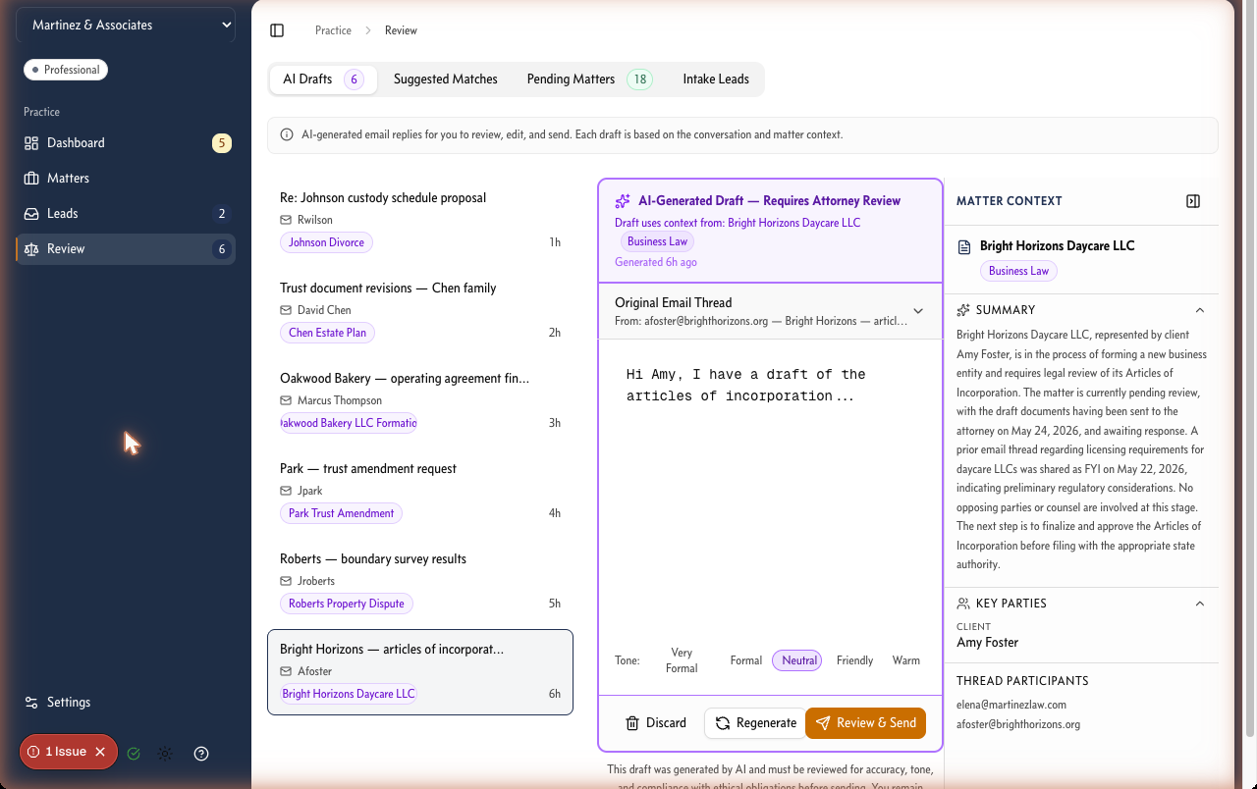Screen dimensions: 1257x789
Task: Open help via the question mark icon
Action: (x=201, y=754)
